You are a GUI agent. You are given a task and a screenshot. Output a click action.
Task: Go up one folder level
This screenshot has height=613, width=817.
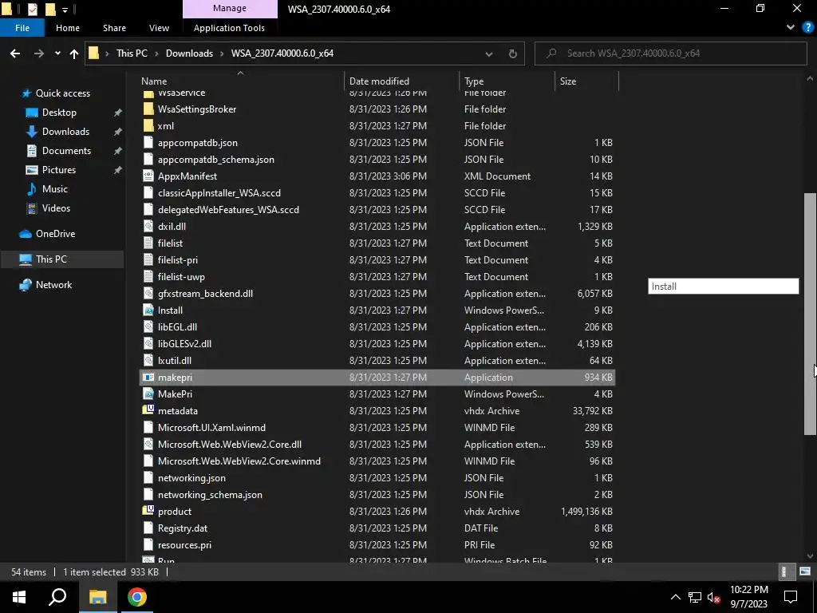tap(74, 53)
